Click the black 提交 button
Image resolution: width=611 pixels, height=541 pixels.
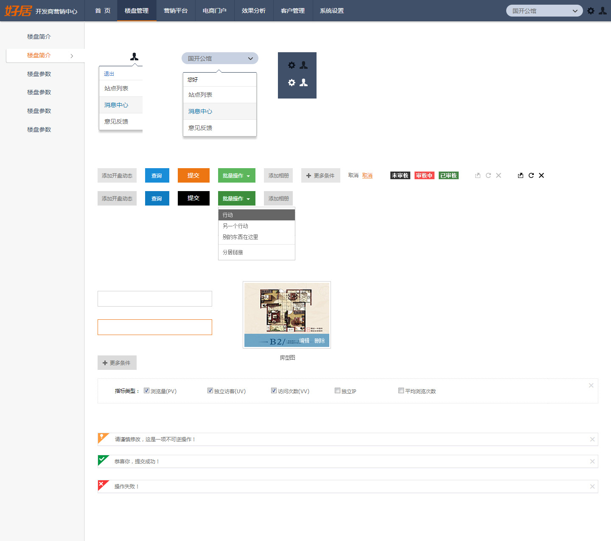(x=193, y=198)
